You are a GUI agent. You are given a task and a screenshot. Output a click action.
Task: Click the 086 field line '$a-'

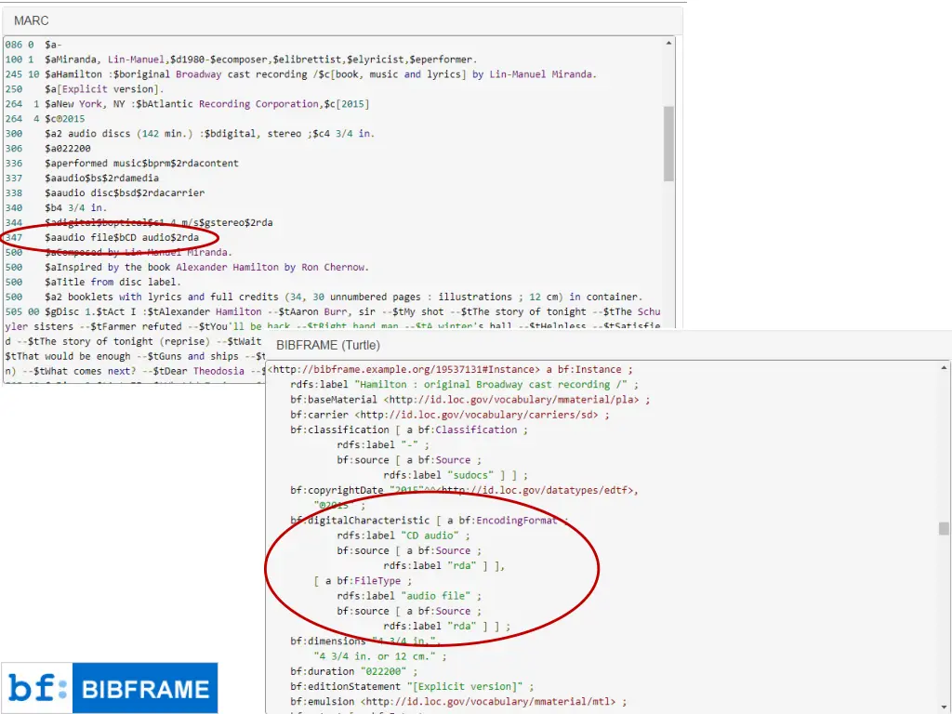tap(33, 45)
